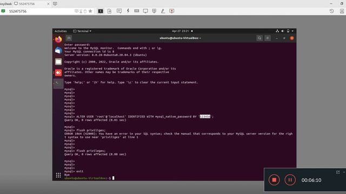Open the terminal hamburger menu

(268, 38)
